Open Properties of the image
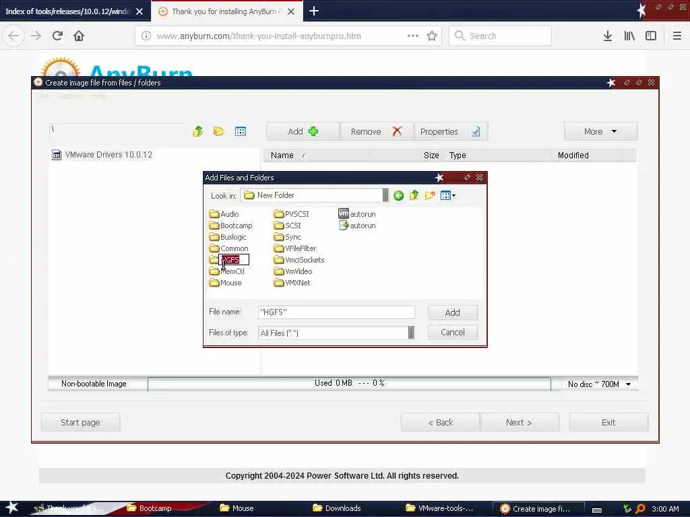This screenshot has width=690, height=517. [x=451, y=131]
